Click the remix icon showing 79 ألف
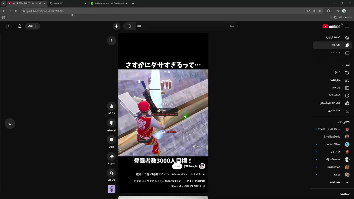The height and width of the screenshot is (199, 354). click(x=111, y=173)
